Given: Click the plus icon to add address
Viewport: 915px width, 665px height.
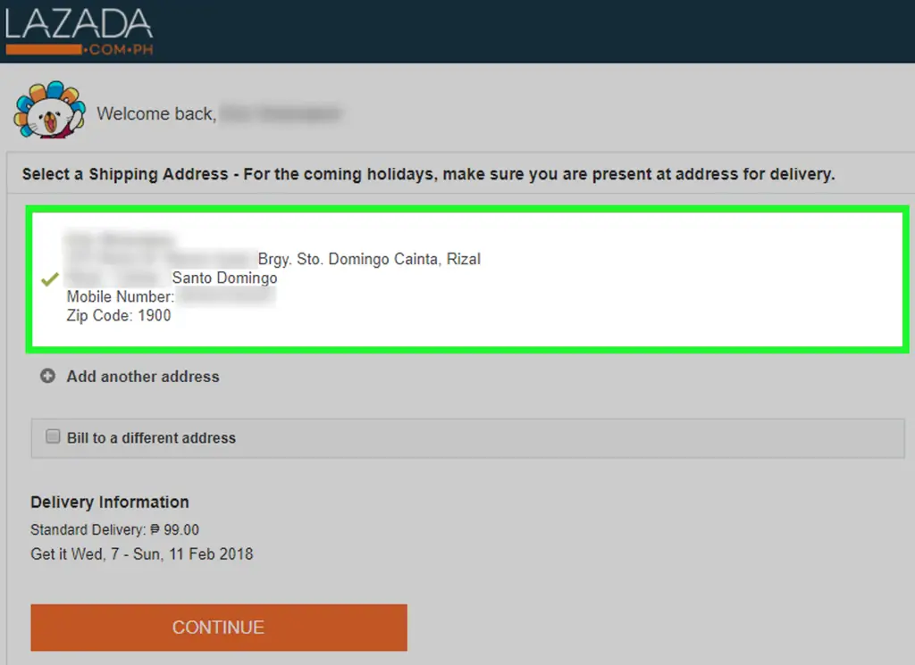Looking at the screenshot, I should click(48, 376).
